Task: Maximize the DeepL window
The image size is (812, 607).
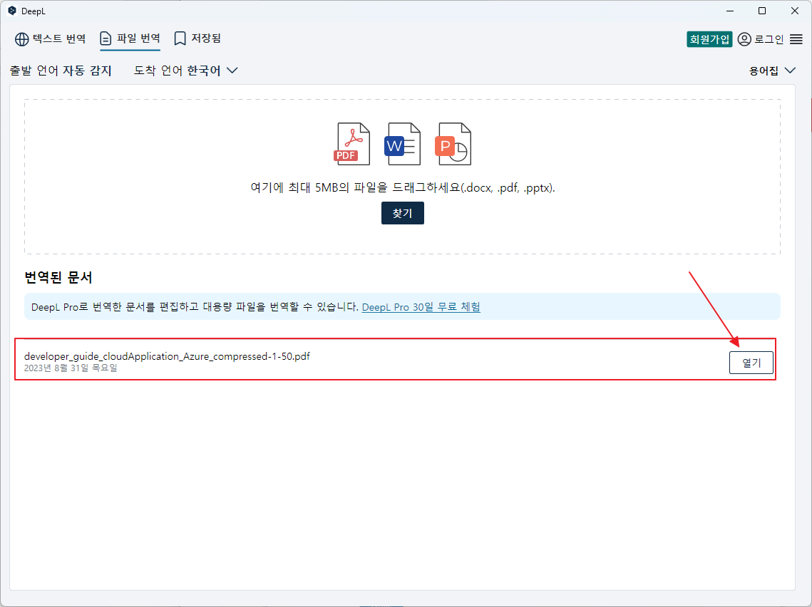Action: tap(762, 11)
